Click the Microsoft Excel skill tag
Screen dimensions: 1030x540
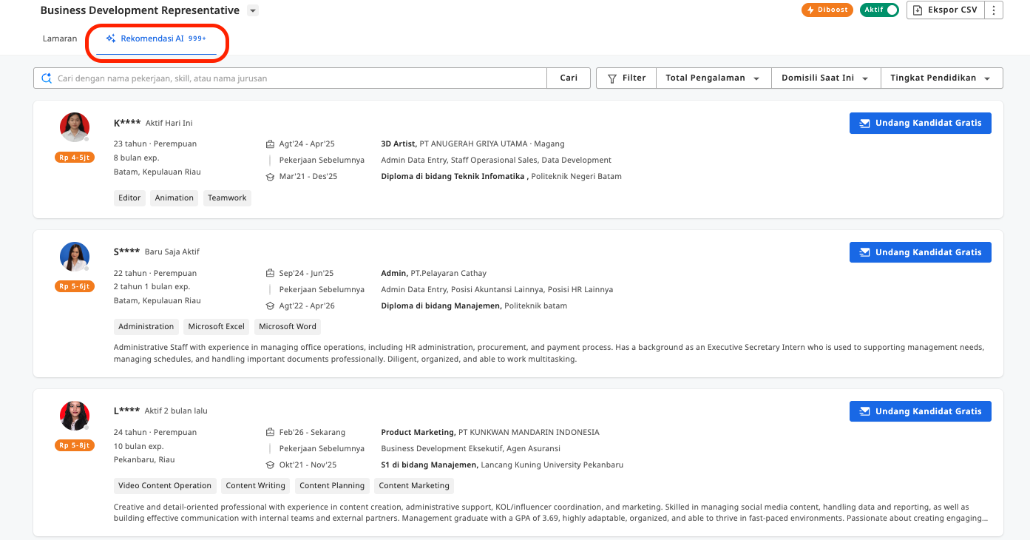217,327
